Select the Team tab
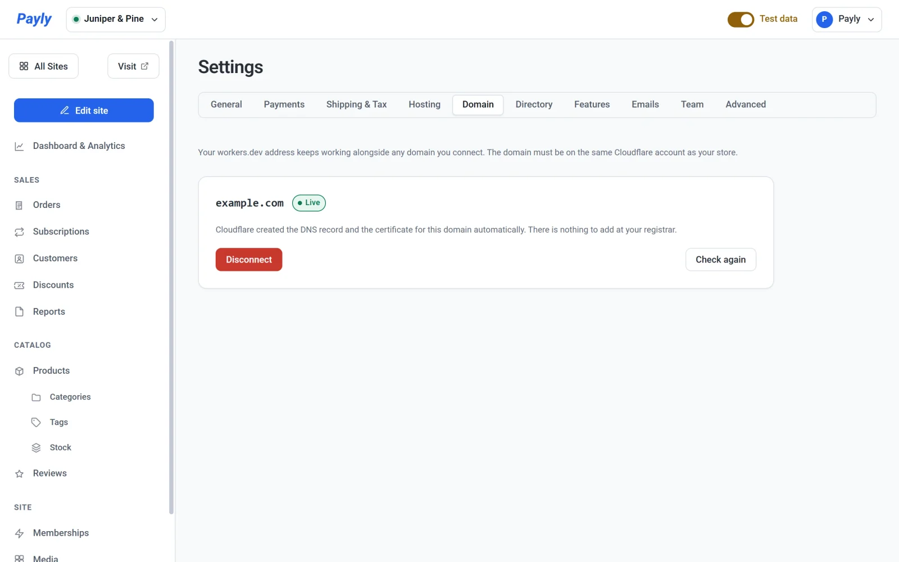 (692, 105)
